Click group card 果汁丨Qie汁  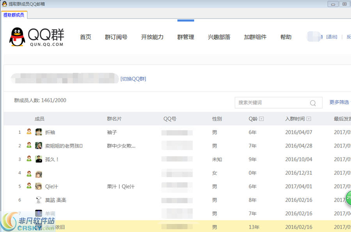[x=121, y=186]
